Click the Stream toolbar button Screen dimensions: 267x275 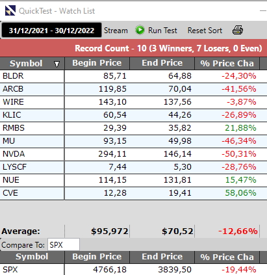[x=116, y=31]
